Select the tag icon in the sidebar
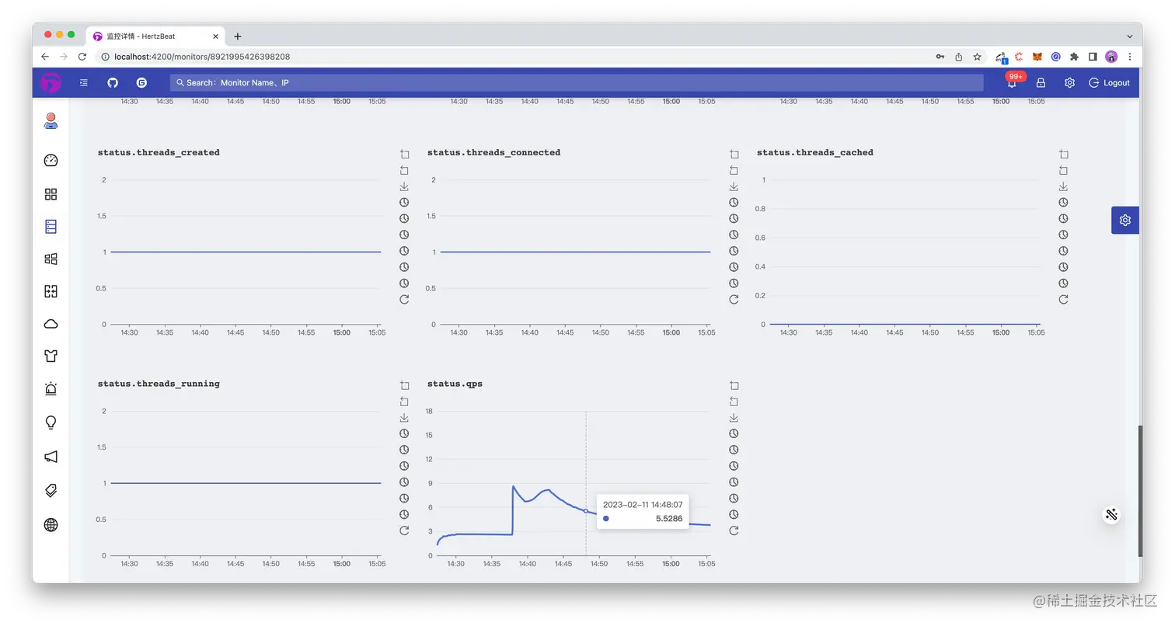Screen dimensions: 1175x626 50,490
